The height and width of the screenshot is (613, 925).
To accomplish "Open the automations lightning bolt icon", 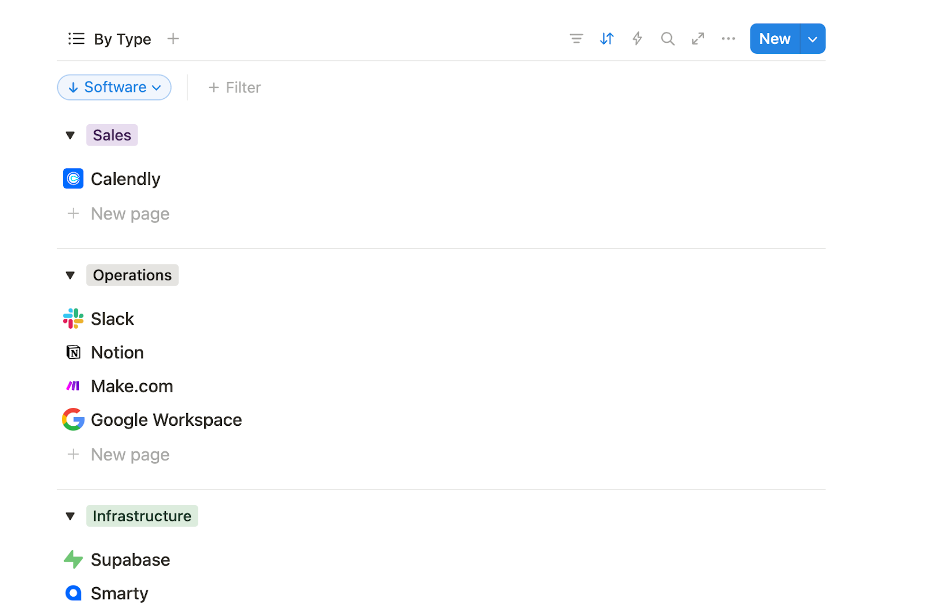I will [x=637, y=39].
